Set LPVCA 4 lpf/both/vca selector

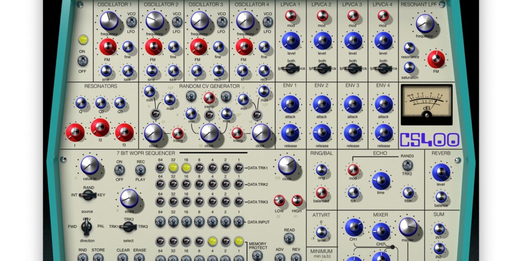383,69
